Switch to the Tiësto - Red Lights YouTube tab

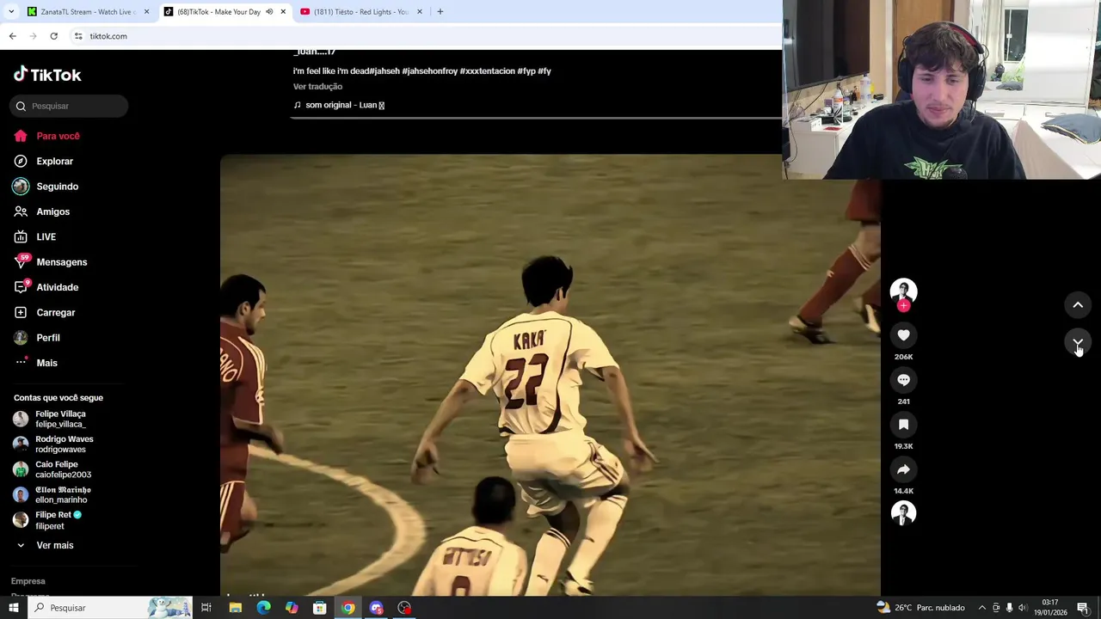360,12
